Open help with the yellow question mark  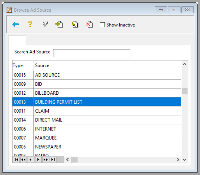(30, 24)
